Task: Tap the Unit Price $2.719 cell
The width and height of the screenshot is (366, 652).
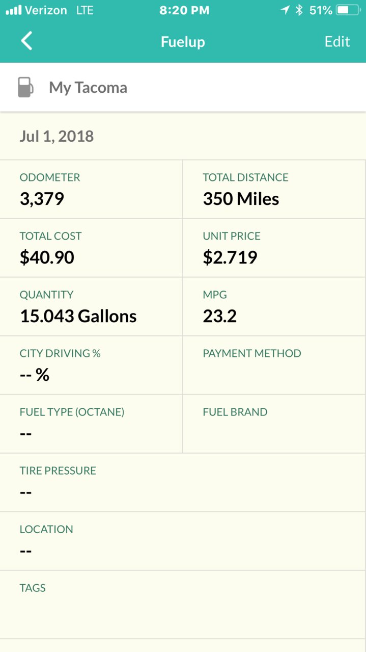Action: pyautogui.click(x=274, y=248)
